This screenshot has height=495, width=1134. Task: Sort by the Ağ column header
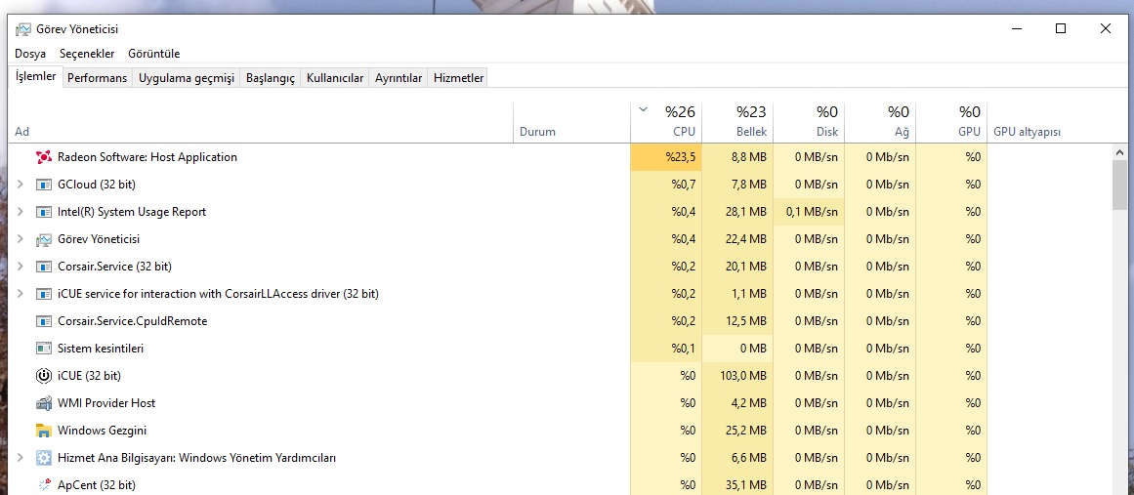click(x=879, y=122)
